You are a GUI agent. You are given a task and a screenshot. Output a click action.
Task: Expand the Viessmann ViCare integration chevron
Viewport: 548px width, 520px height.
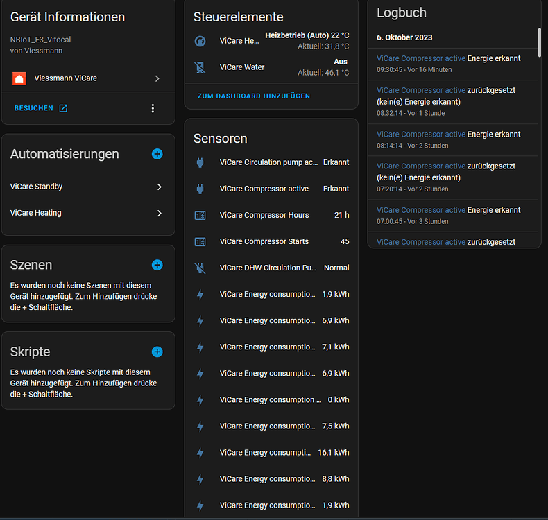(157, 78)
